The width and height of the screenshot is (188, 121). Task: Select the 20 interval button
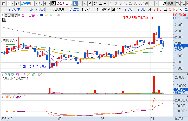click(131, 3)
